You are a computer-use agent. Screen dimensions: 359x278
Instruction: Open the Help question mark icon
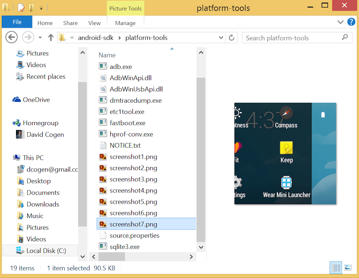[x=351, y=22]
